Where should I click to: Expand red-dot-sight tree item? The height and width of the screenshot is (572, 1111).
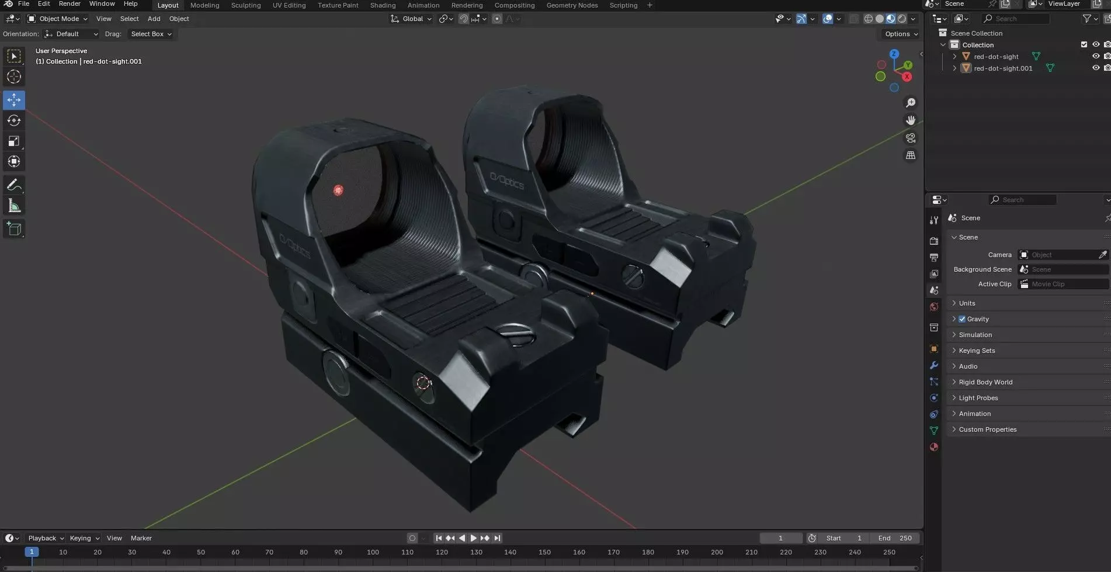[x=954, y=57]
